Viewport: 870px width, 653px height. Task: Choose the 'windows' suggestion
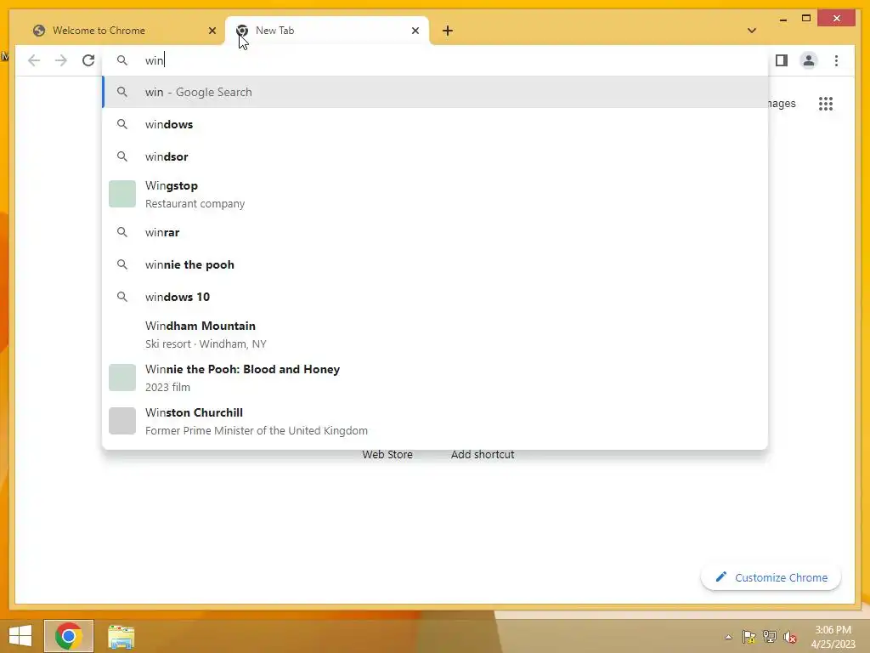coord(436,124)
